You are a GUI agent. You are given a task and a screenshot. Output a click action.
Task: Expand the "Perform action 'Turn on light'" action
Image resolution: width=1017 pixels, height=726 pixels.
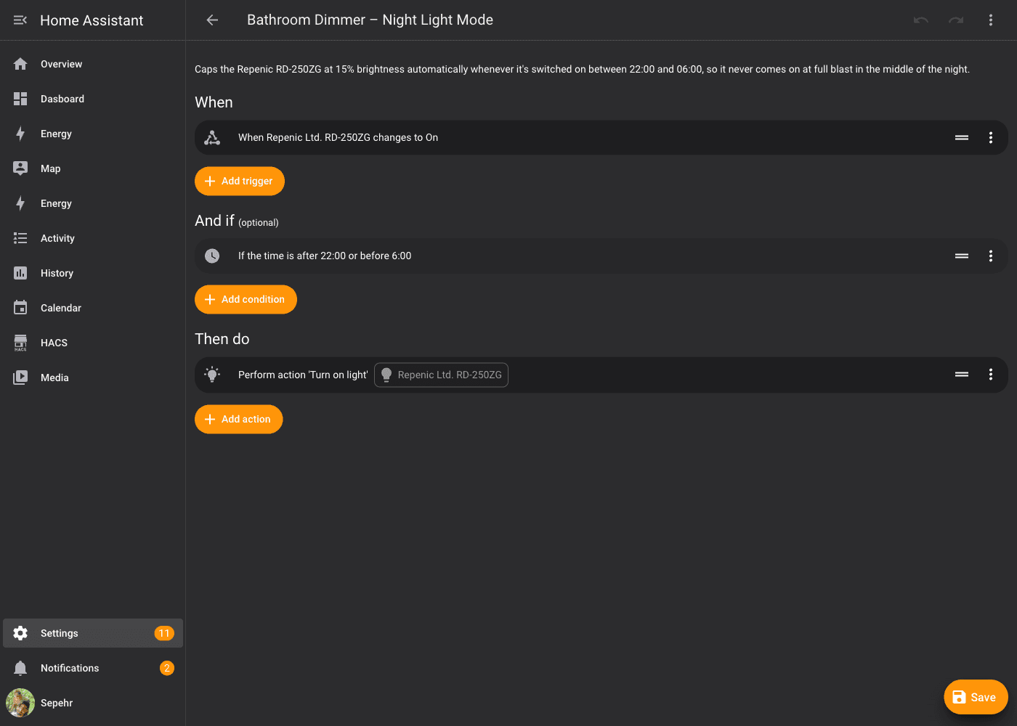point(601,375)
